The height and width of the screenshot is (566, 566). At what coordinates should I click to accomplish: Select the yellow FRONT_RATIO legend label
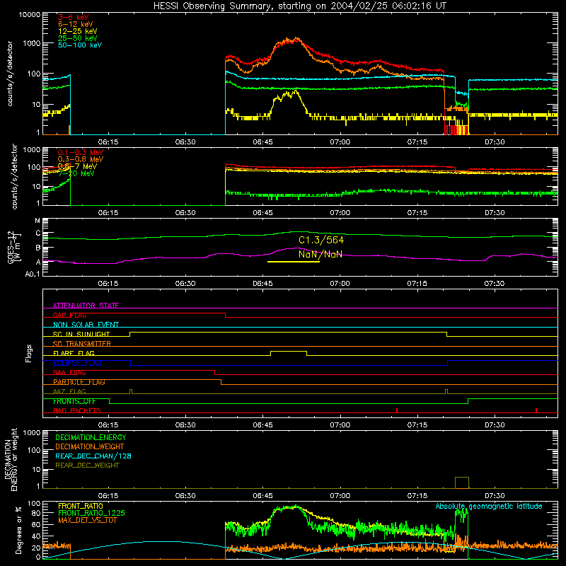click(81, 506)
